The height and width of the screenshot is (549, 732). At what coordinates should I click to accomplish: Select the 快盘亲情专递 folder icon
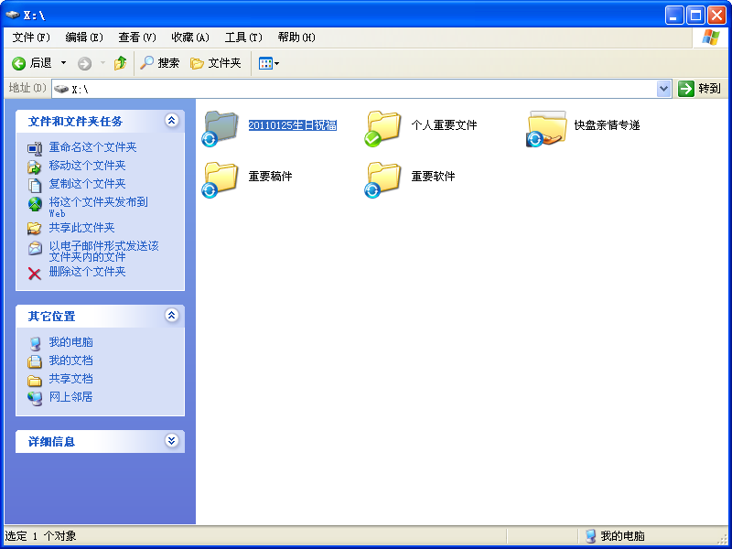[546, 128]
